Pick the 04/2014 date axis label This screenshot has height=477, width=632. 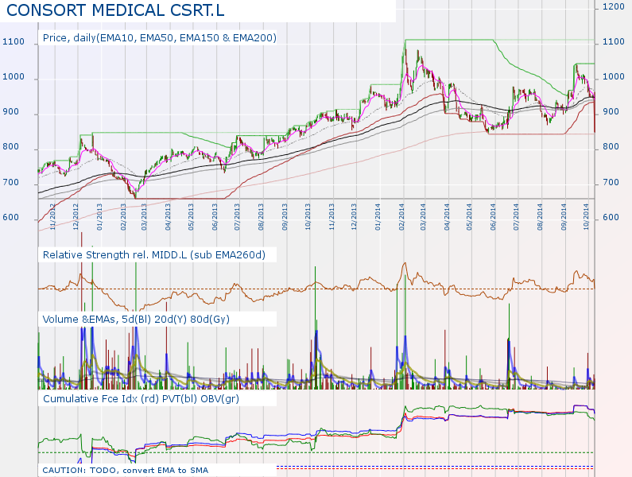447,216
